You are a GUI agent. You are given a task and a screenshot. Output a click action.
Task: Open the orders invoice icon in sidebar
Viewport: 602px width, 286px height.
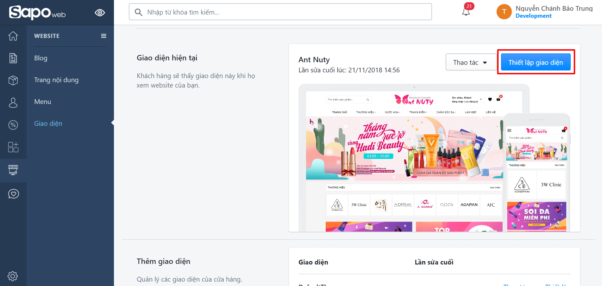coord(13,58)
